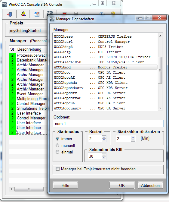169x202 pixels.
Task: Click the Sekunden bis Kill value field
Action: point(95,156)
